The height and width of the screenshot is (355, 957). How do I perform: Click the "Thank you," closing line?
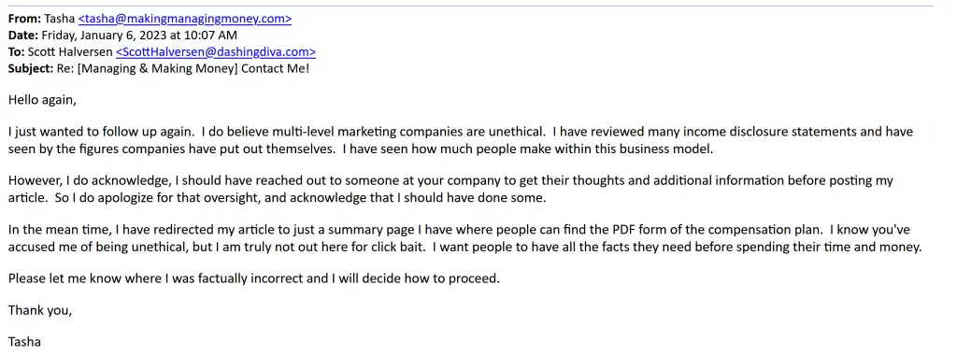(x=40, y=310)
